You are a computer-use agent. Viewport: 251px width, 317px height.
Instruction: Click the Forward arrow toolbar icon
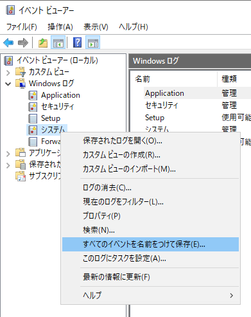(x=23, y=42)
